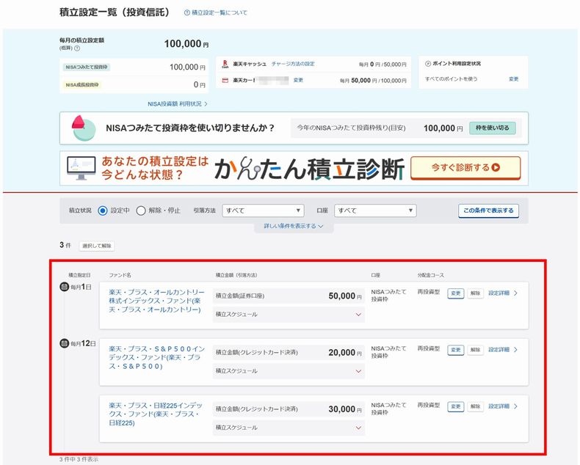The image size is (580, 465).
Task: Click 変更 button for 日経225 fund
Action: click(456, 406)
